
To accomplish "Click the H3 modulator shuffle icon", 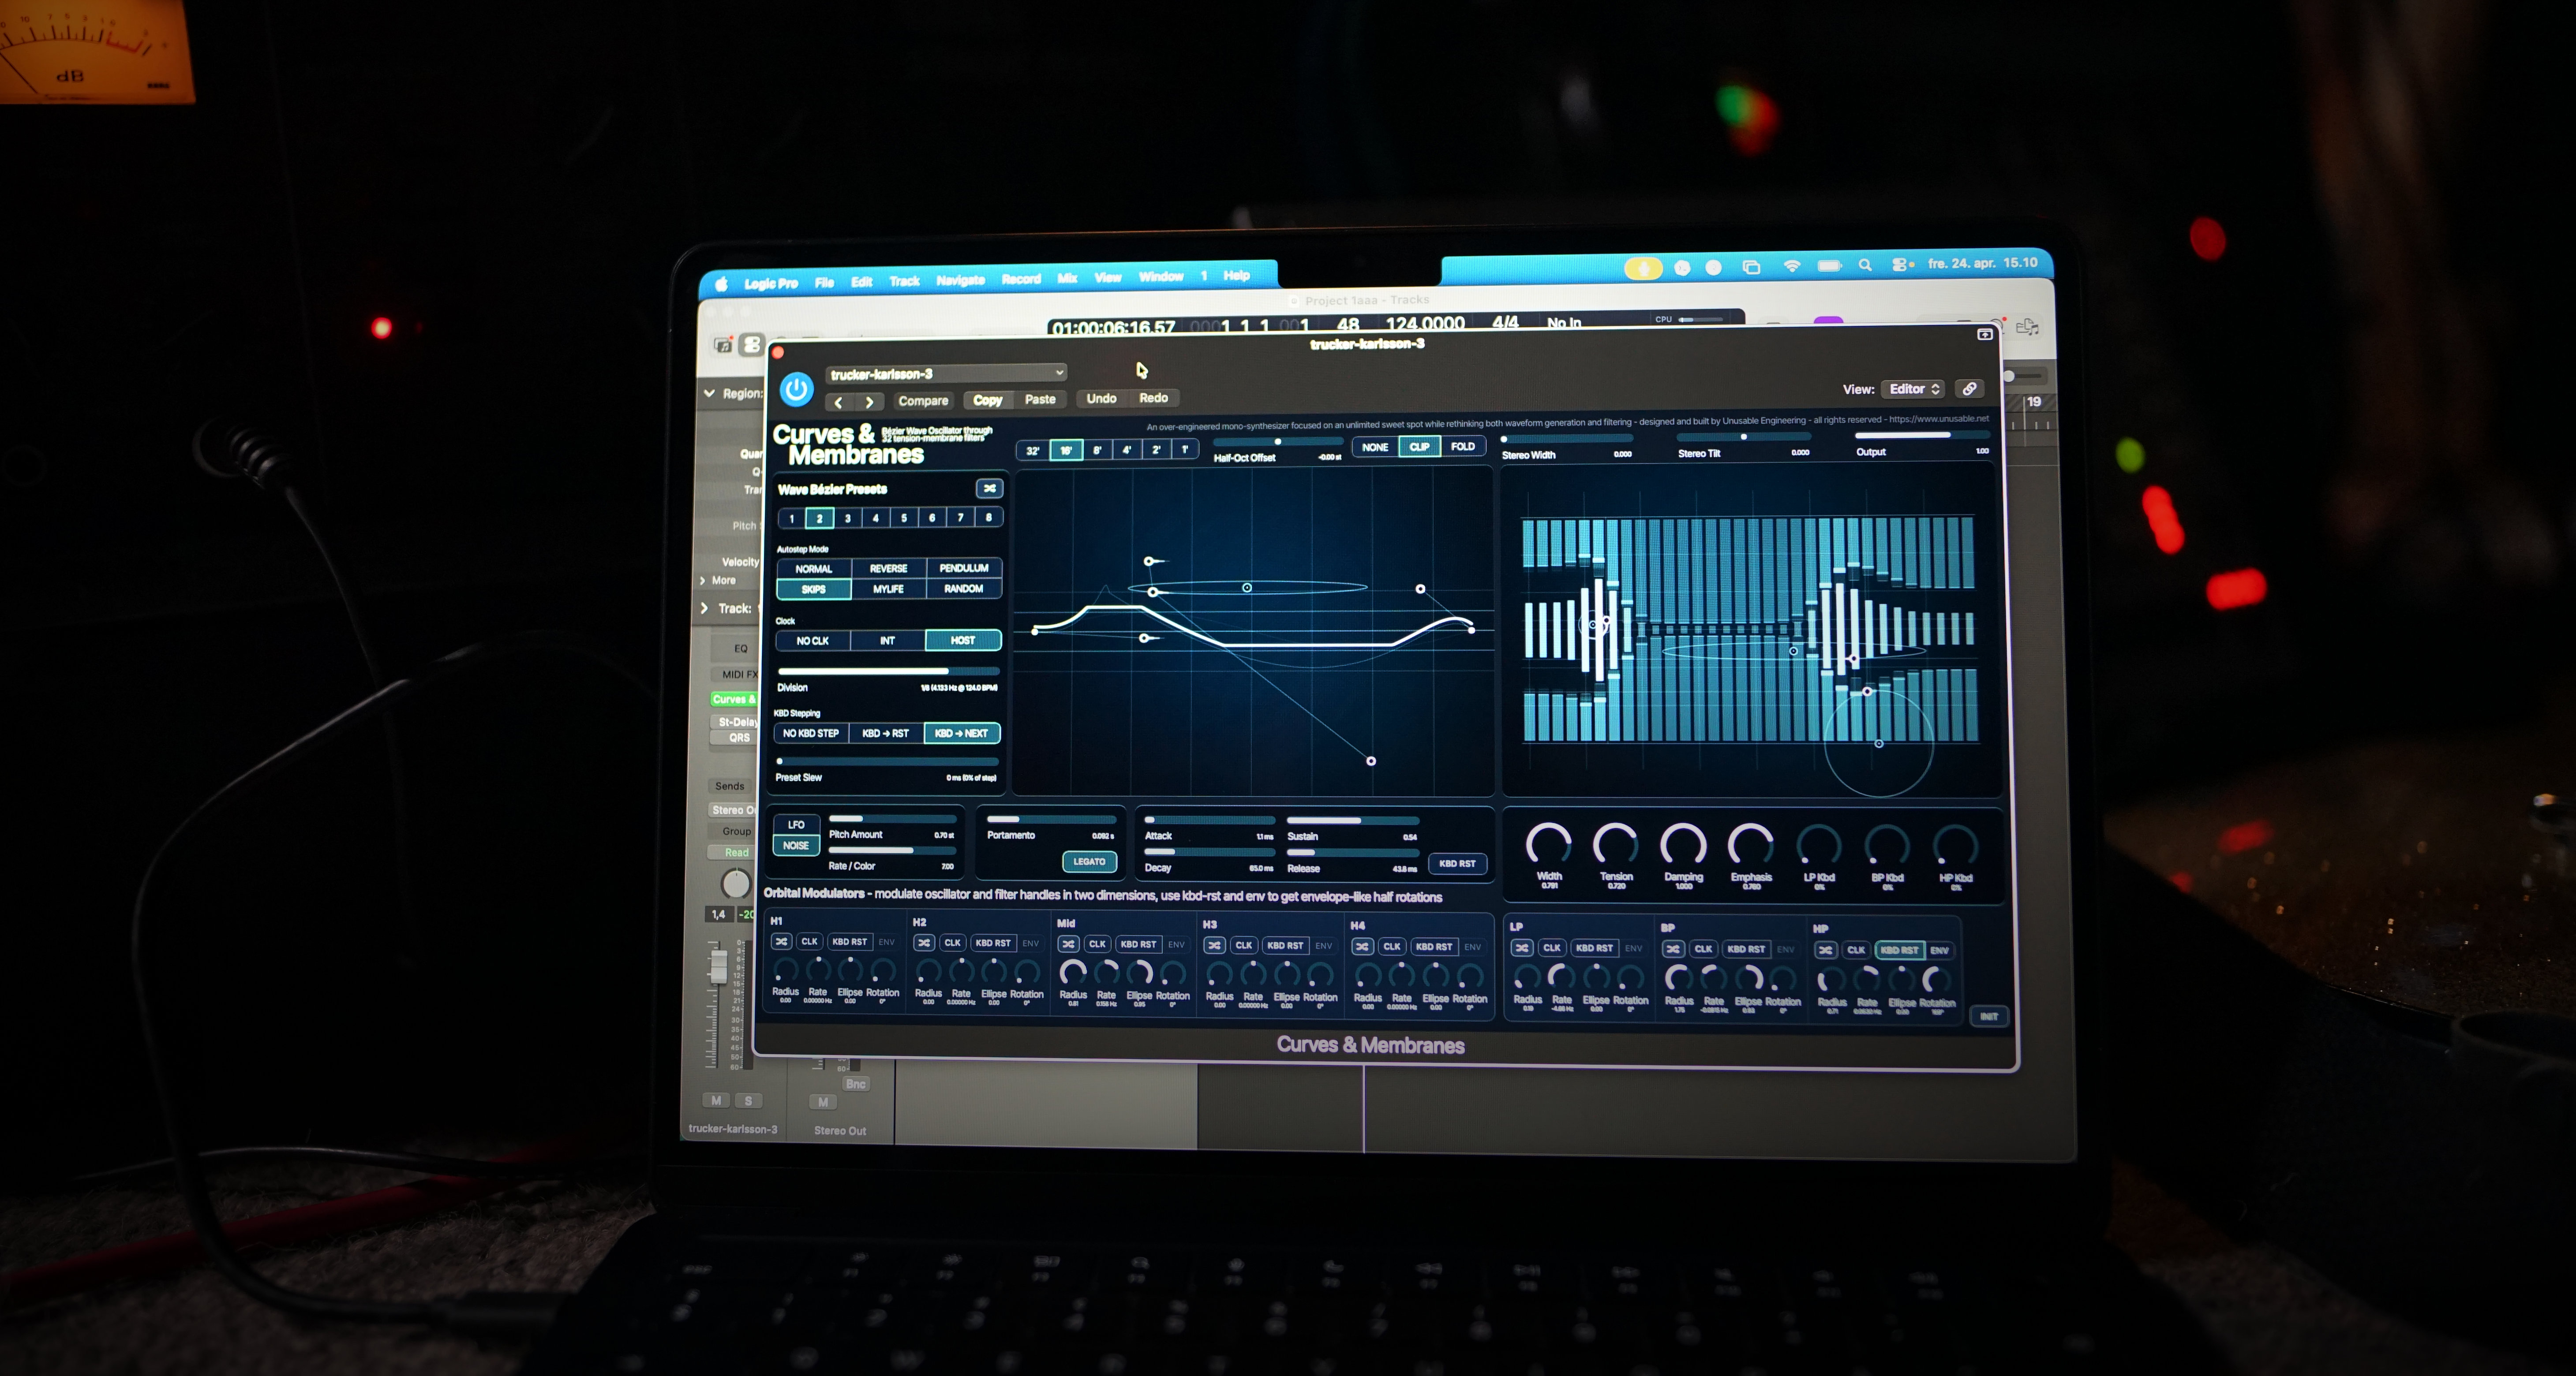I will pos(1214,945).
